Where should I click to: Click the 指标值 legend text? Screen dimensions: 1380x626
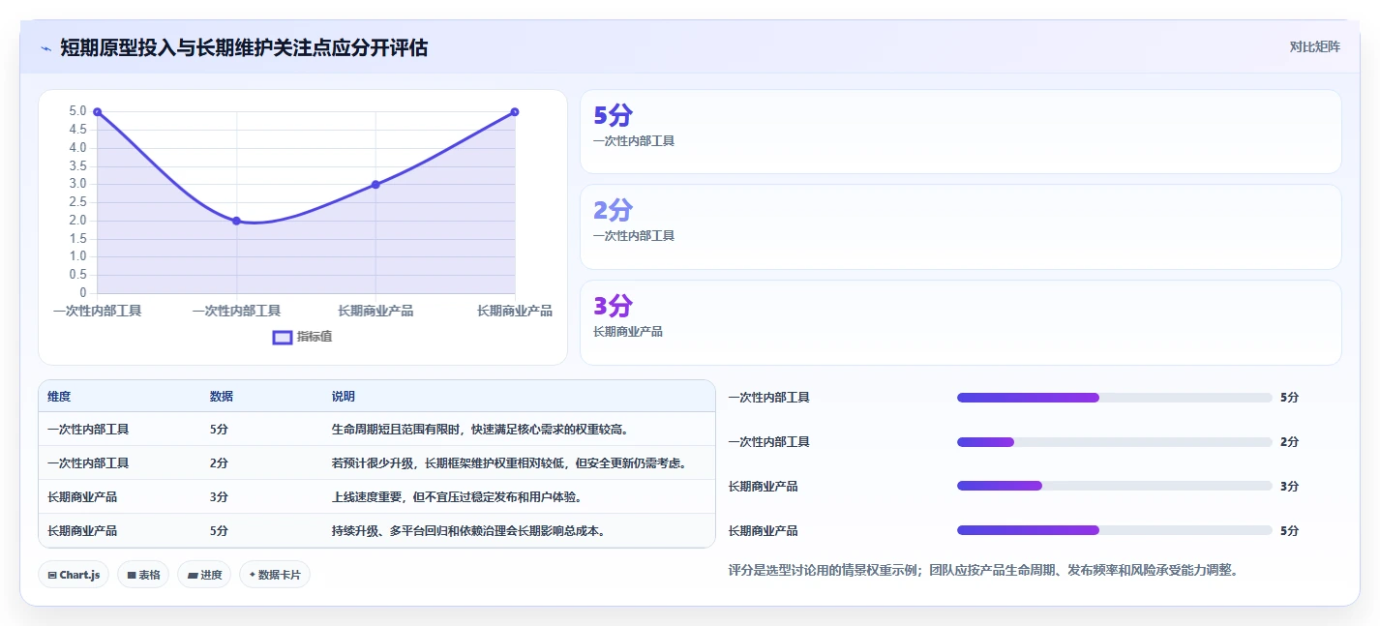coord(315,337)
